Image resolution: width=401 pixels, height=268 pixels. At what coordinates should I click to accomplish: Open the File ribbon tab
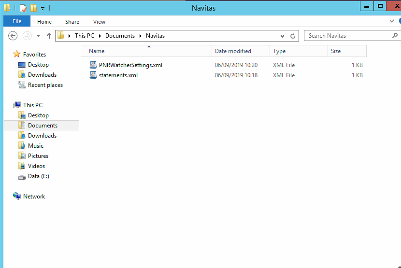pyautogui.click(x=17, y=21)
